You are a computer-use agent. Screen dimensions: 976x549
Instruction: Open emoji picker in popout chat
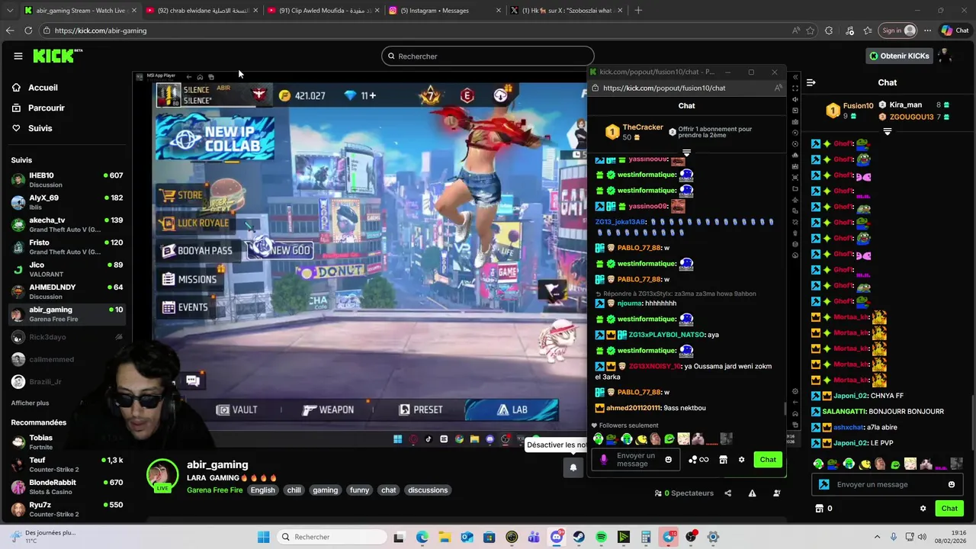click(668, 460)
